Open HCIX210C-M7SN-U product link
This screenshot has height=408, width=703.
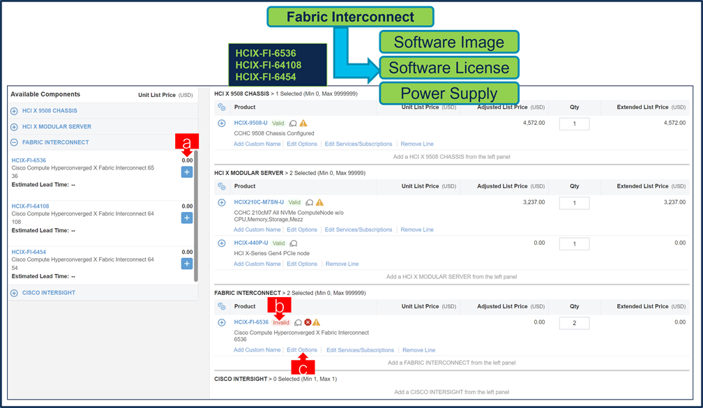click(259, 202)
